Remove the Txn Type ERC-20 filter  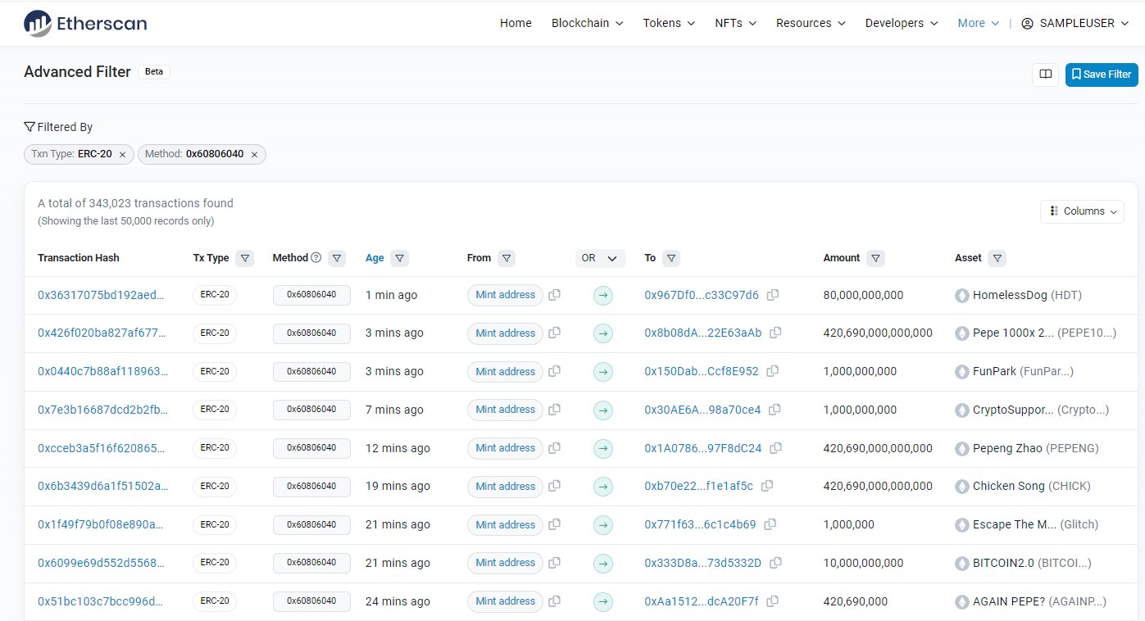pos(122,154)
